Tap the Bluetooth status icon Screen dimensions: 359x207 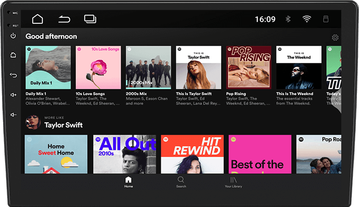288,19
